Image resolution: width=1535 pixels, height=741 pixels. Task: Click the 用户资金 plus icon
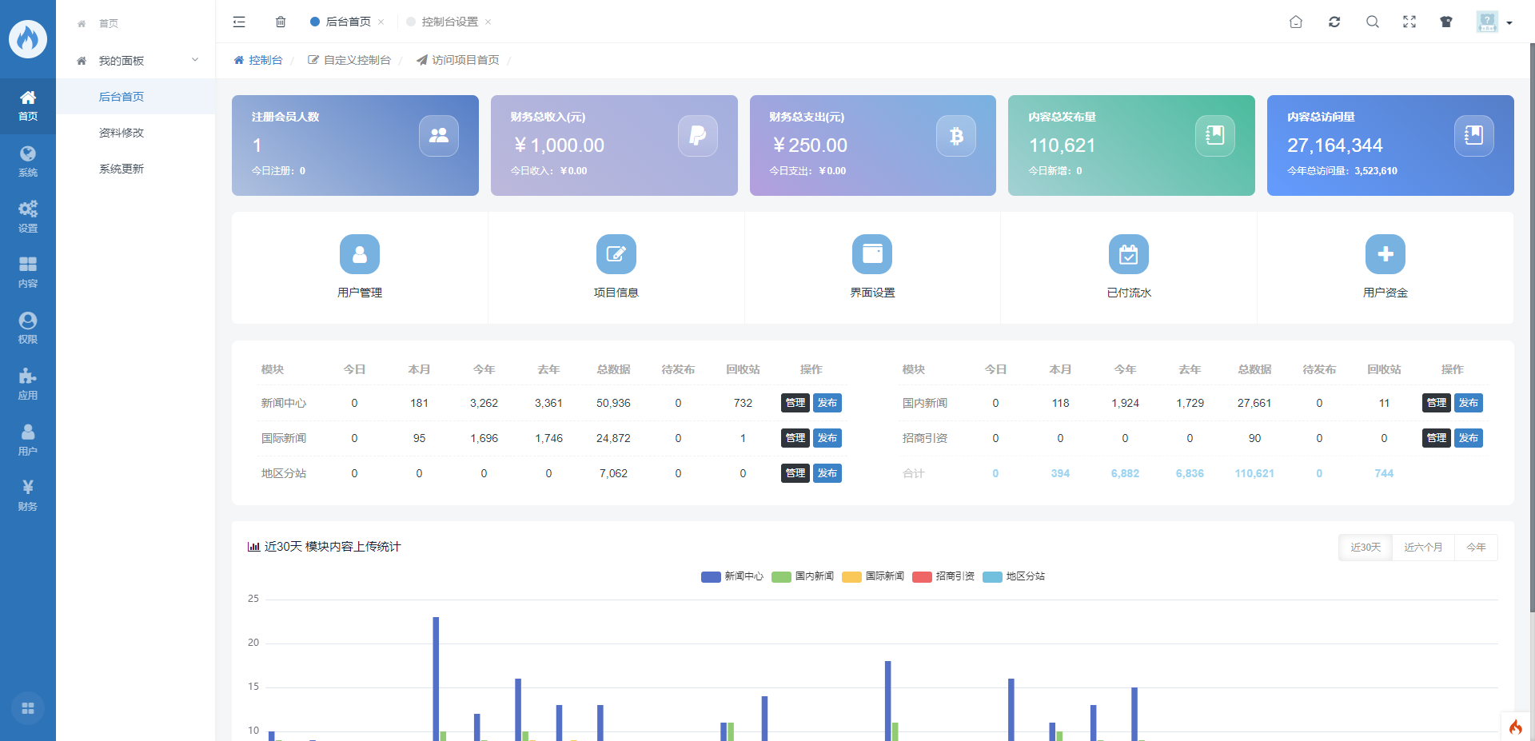(1385, 254)
